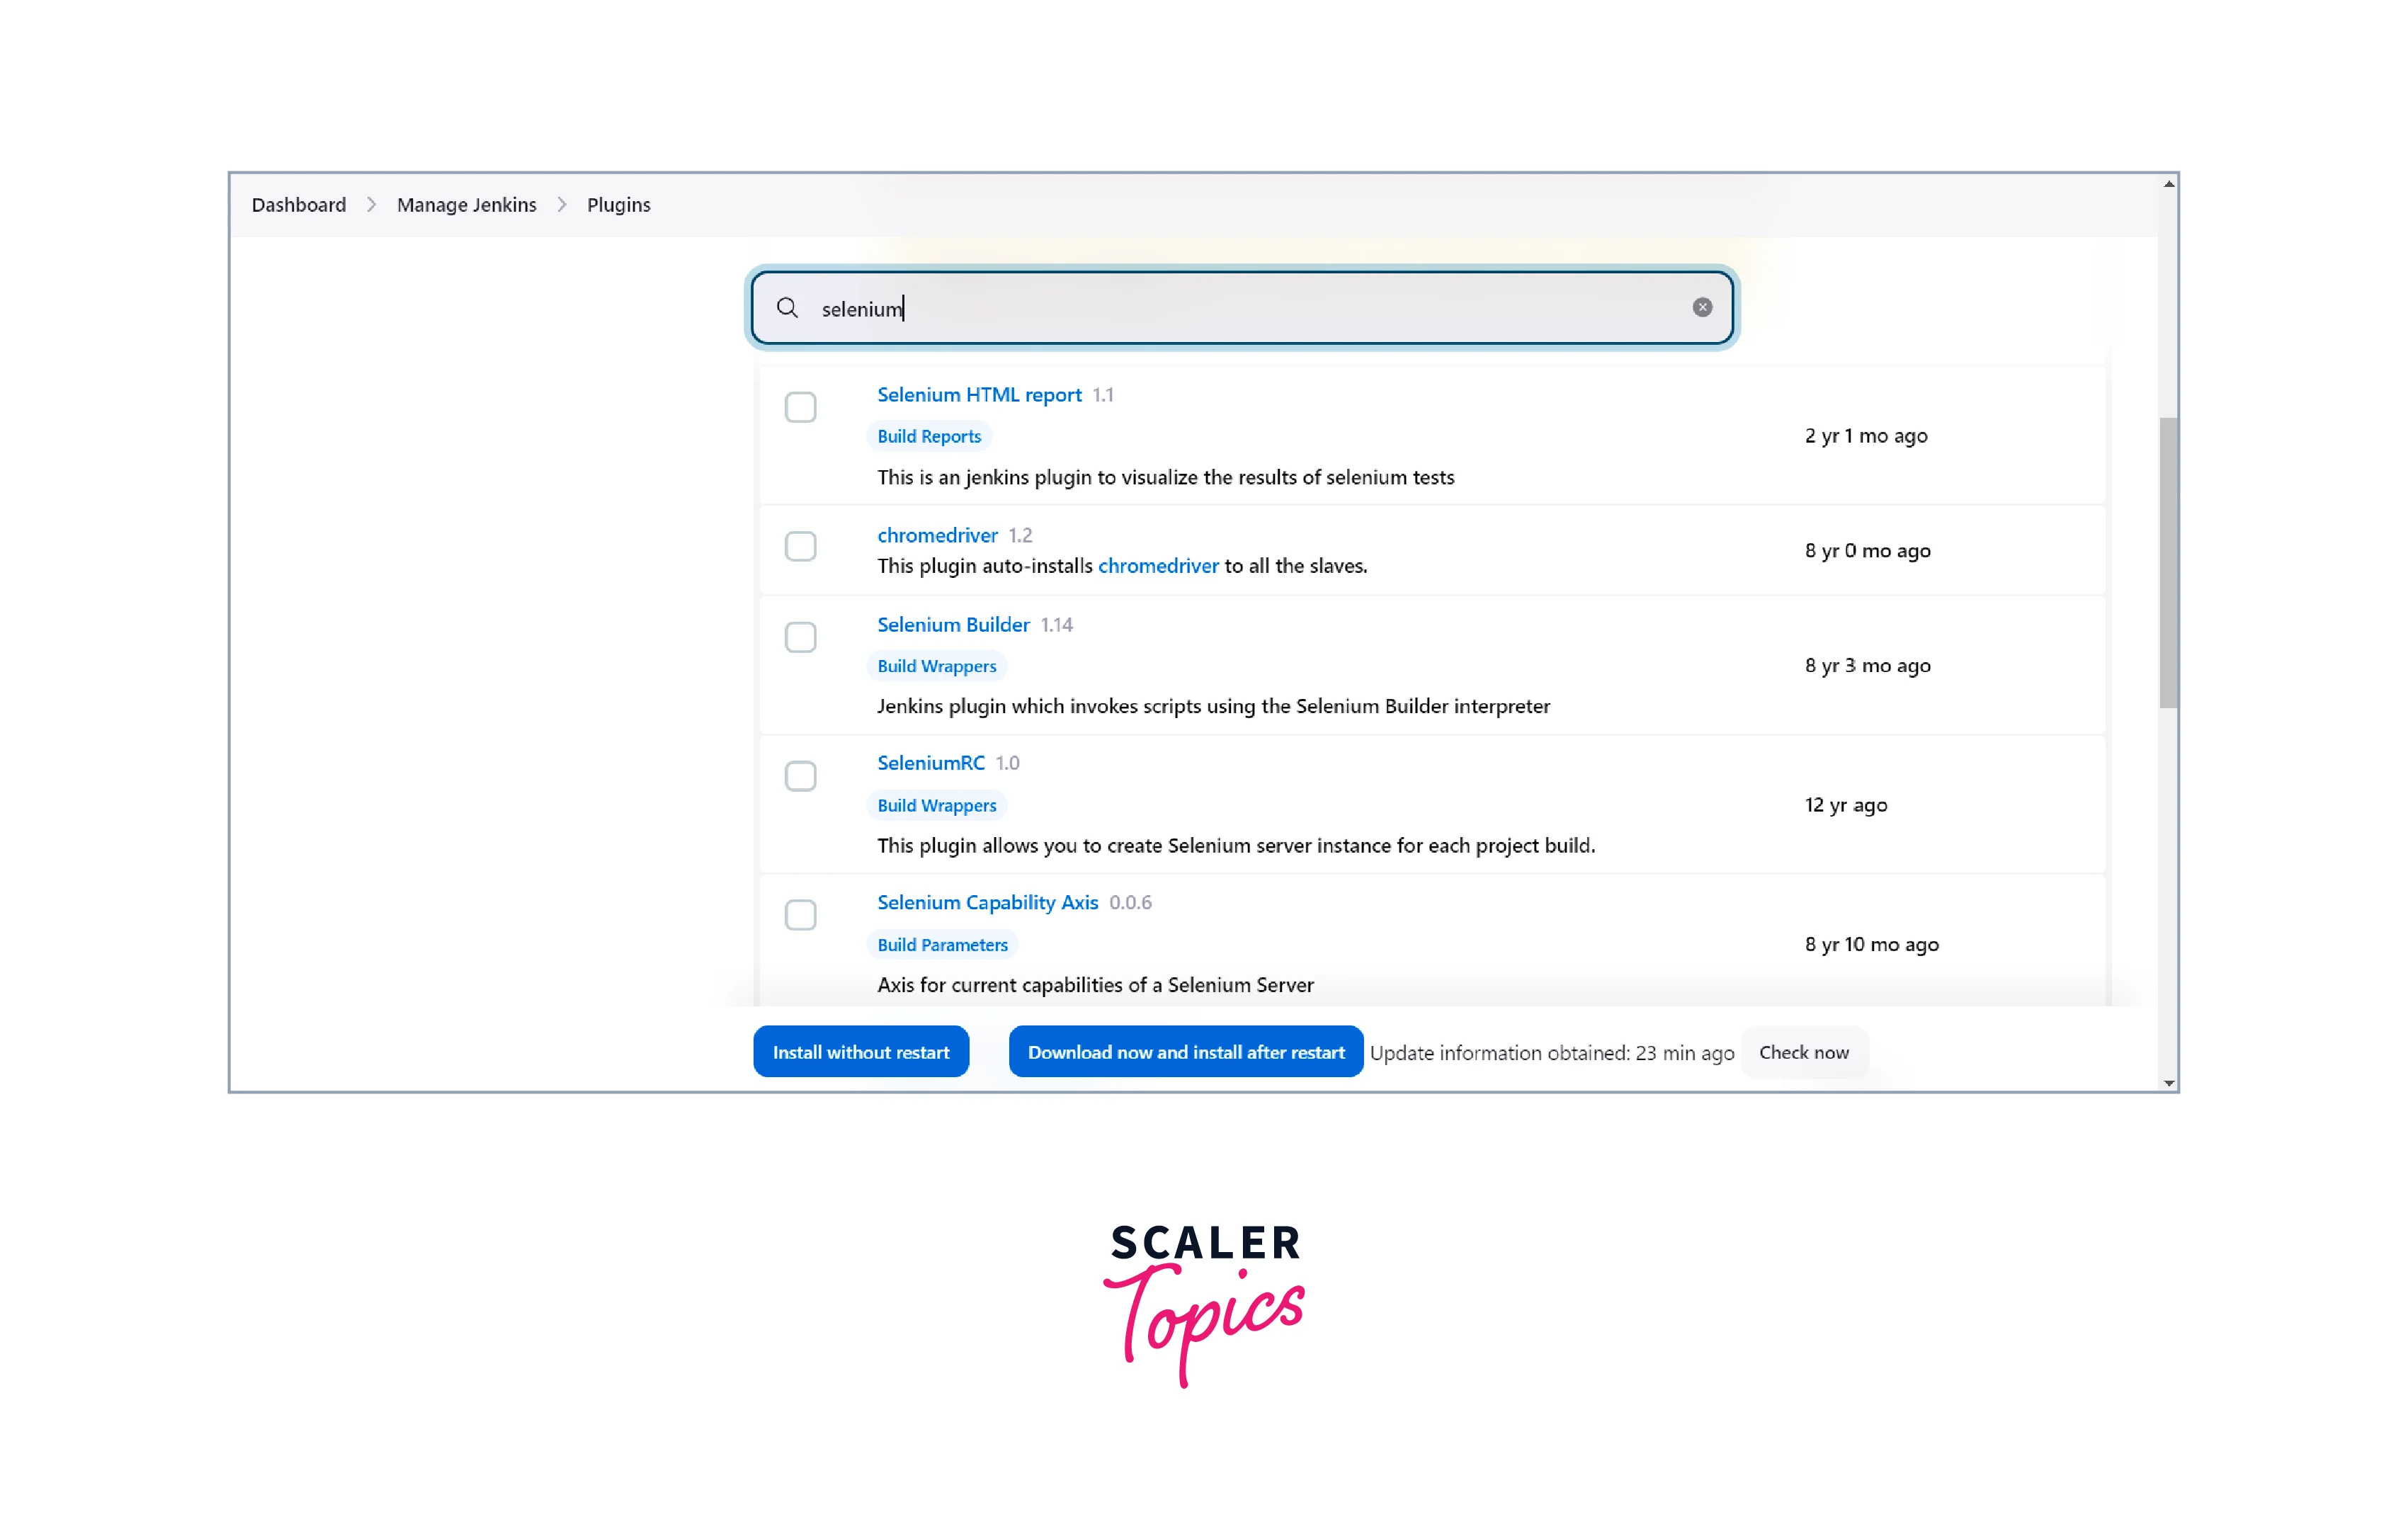Select the chromedriver plugin checkbox
This screenshot has width=2408, height=1524.
[x=800, y=547]
